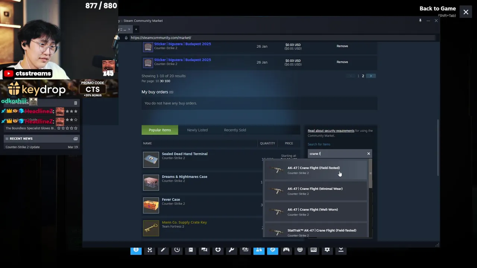Open the Settings gear icon in overlay toolbar

[x=327, y=250]
